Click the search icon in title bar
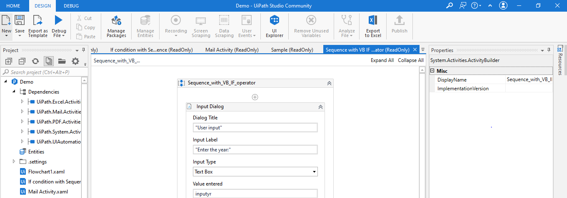Screen dimensions: 567x198 coord(450,5)
